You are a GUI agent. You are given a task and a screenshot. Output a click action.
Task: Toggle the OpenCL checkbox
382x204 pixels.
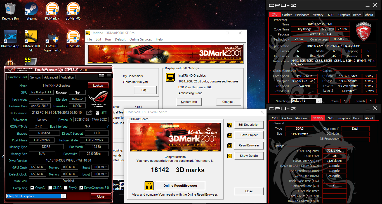(x=32, y=188)
